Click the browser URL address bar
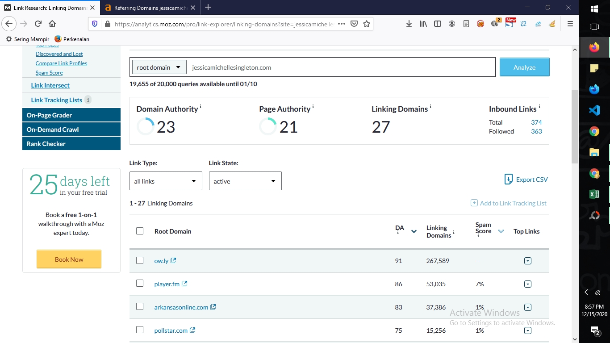The image size is (610, 343). (223, 24)
